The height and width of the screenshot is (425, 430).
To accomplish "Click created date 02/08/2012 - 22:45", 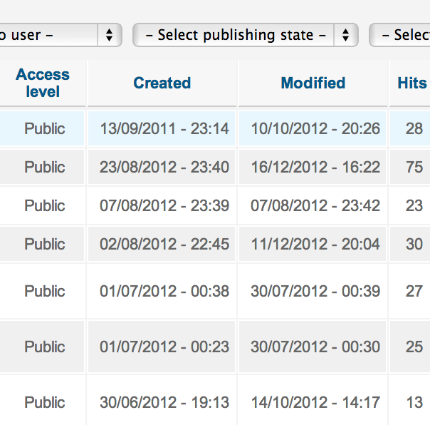I will pos(164,244).
